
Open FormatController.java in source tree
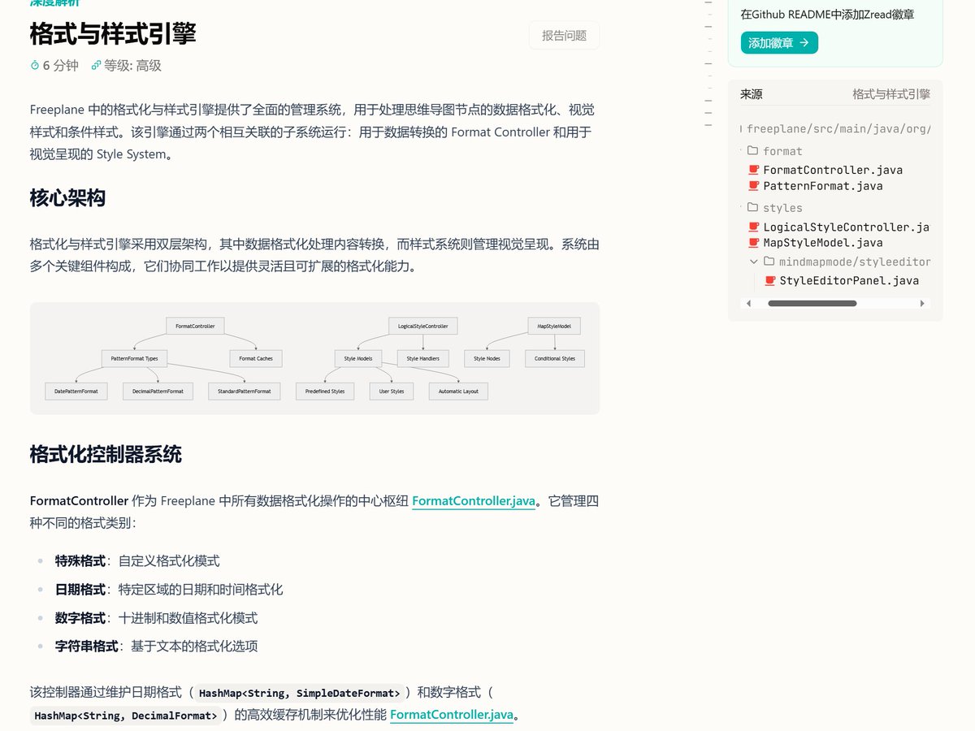tap(833, 170)
